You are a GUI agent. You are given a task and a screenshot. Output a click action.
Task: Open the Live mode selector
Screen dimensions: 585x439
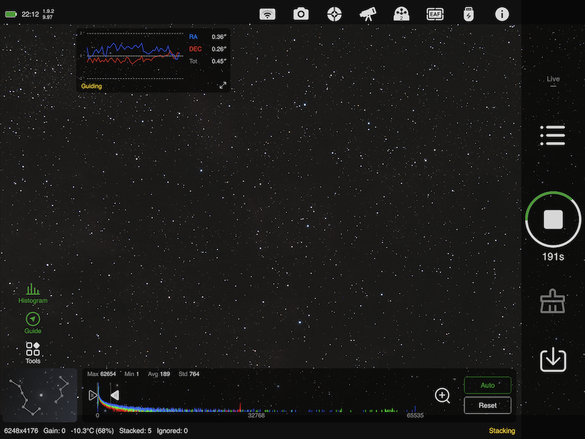tap(553, 79)
